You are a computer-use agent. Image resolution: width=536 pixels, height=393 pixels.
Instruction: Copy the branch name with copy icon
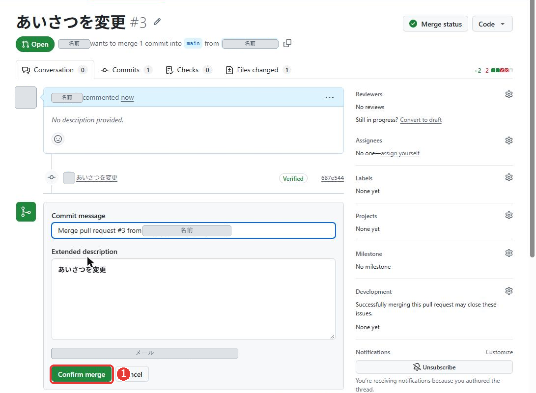click(x=287, y=43)
